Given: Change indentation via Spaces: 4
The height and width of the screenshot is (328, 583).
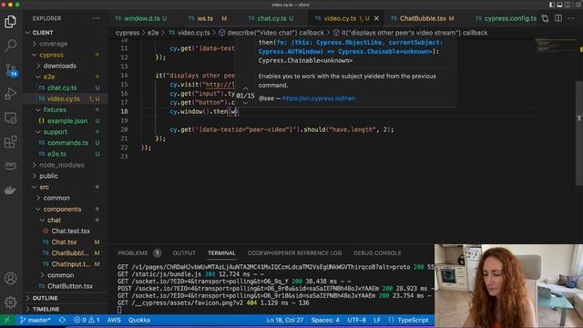Looking at the screenshot, I should pos(325,320).
